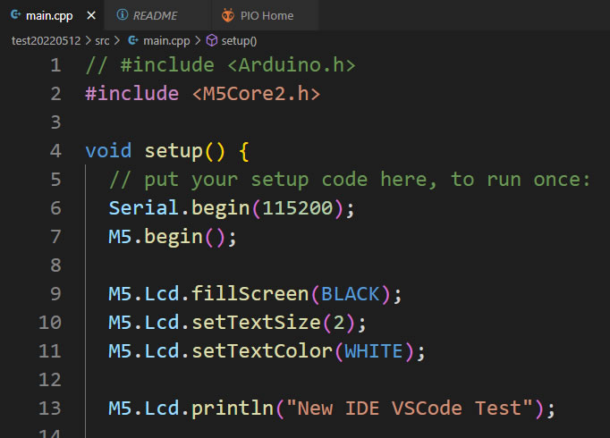This screenshot has width=610, height=438.
Task: Click the main.cpp breadcrumb item
Action: click(x=167, y=40)
